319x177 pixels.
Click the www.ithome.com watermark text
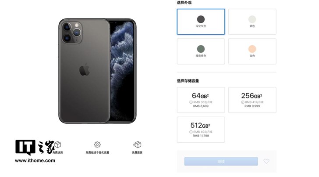pos(35,160)
